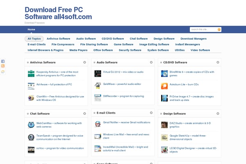This screenshot has width=246, height=164.
Task: Open the Office Software category
Action: [x=103, y=50]
